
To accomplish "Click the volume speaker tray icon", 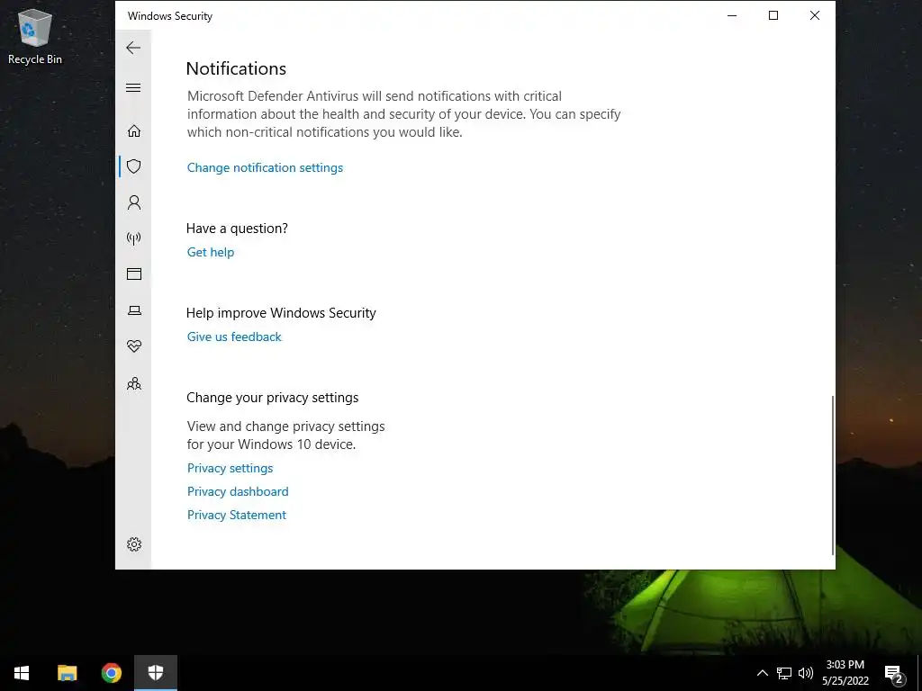I will (806, 673).
